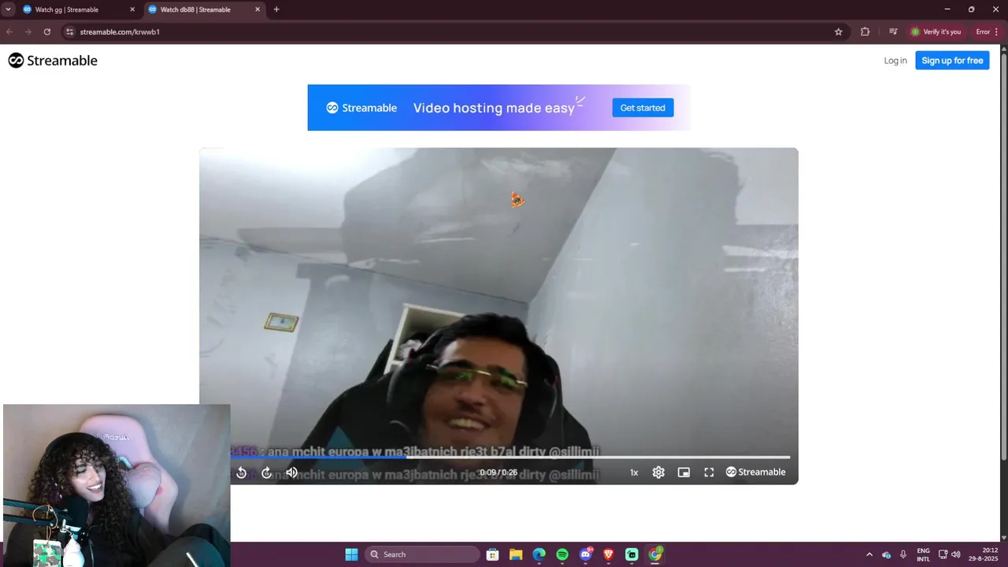
Task: Select the Watch db88 Streamable tab
Action: tap(203, 9)
